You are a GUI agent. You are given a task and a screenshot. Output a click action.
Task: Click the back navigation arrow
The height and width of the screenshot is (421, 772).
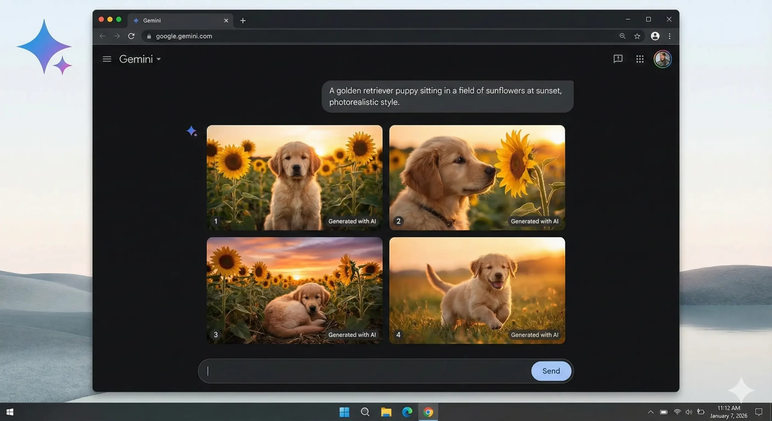[103, 36]
